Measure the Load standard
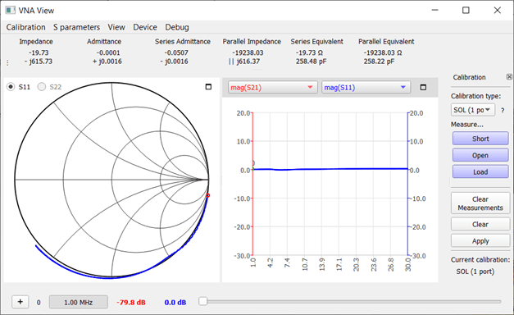 (480, 171)
